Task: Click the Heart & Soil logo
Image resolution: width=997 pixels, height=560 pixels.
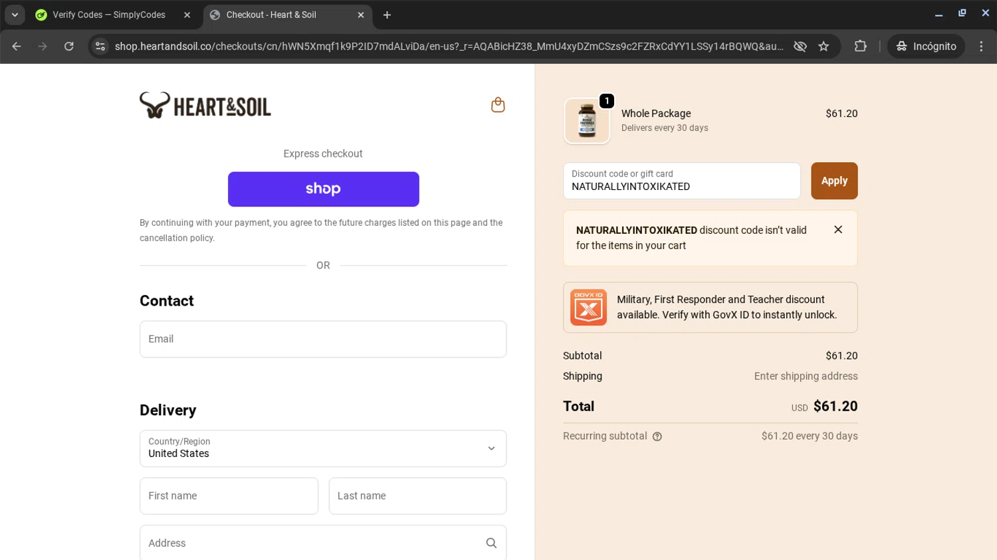Action: [205, 106]
